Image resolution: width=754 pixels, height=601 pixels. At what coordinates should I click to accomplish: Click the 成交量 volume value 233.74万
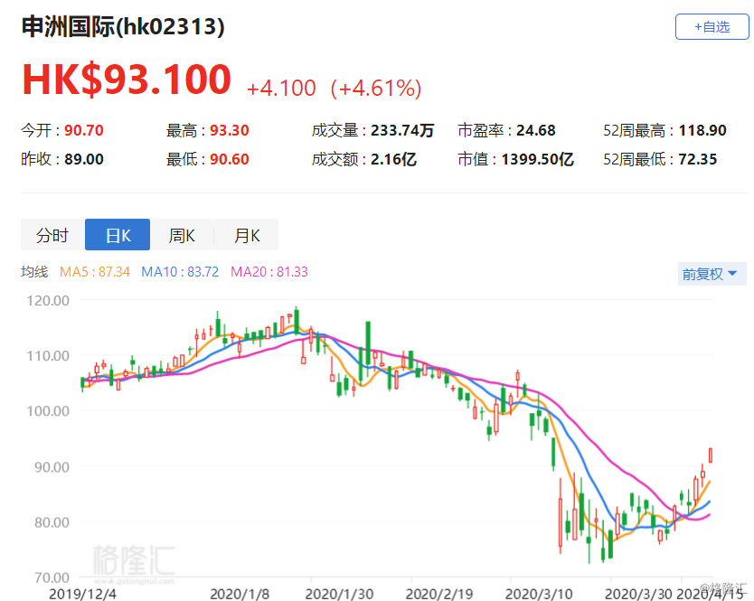402,130
